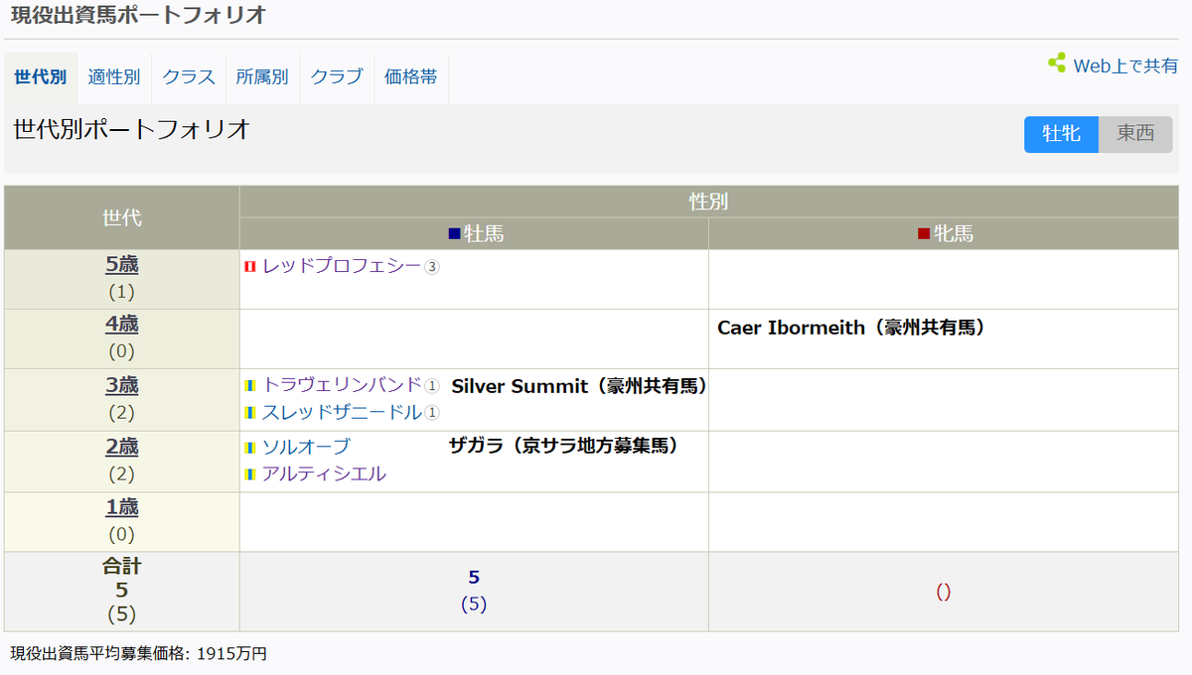Screen dimensions: 1192x675
Task: Click the 現役出資馬ポートフォリオ title
Action: [138, 16]
